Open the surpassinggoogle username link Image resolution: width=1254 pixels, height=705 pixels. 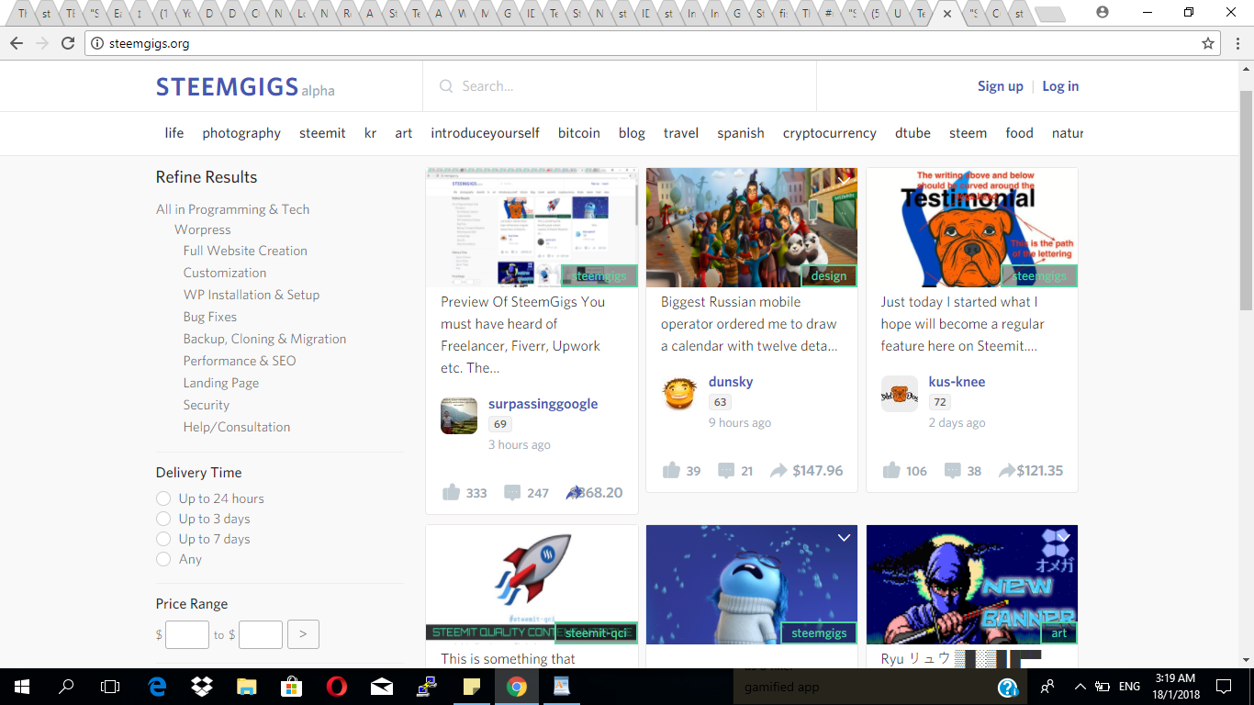543,404
